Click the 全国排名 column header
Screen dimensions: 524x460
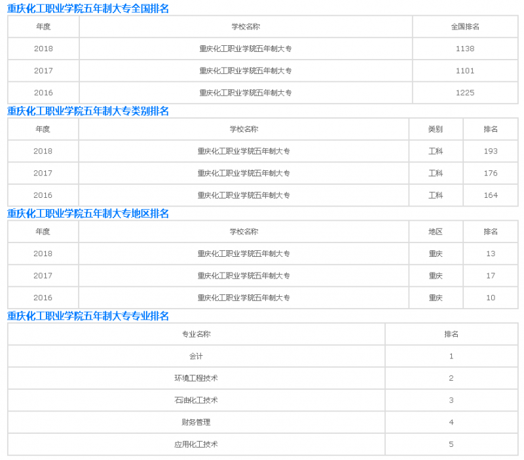pyautogui.click(x=464, y=27)
